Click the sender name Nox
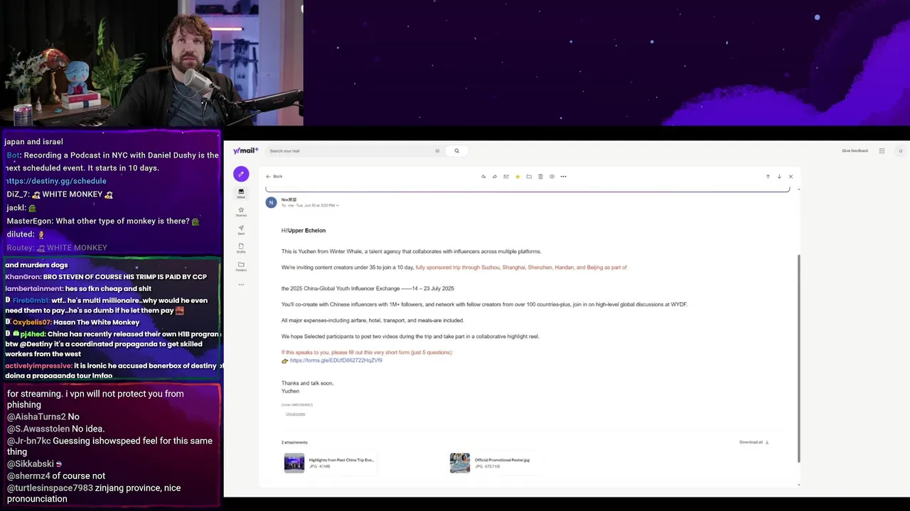 click(x=289, y=199)
